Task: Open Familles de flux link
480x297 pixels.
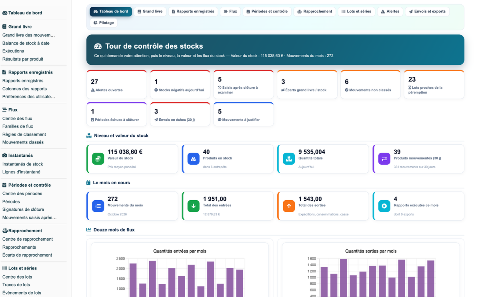Action: coord(18,126)
